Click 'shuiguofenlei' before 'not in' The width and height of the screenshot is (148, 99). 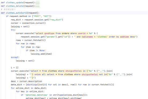click(90, 74)
